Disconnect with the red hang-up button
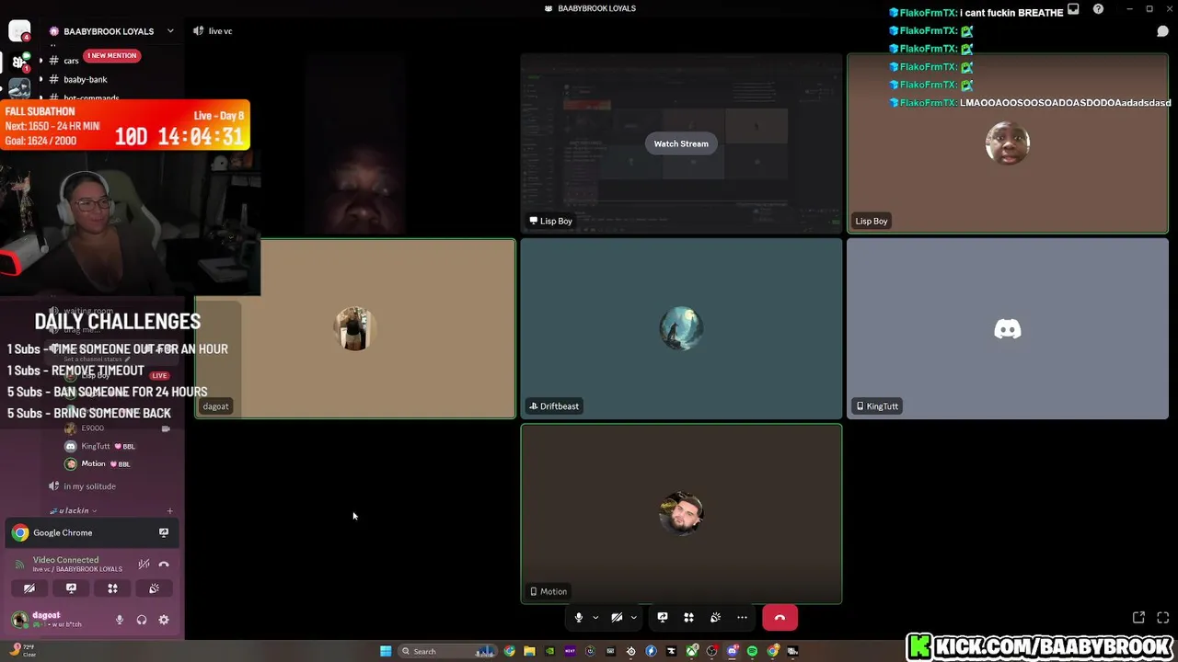Image resolution: width=1178 pixels, height=662 pixels. coord(780,618)
